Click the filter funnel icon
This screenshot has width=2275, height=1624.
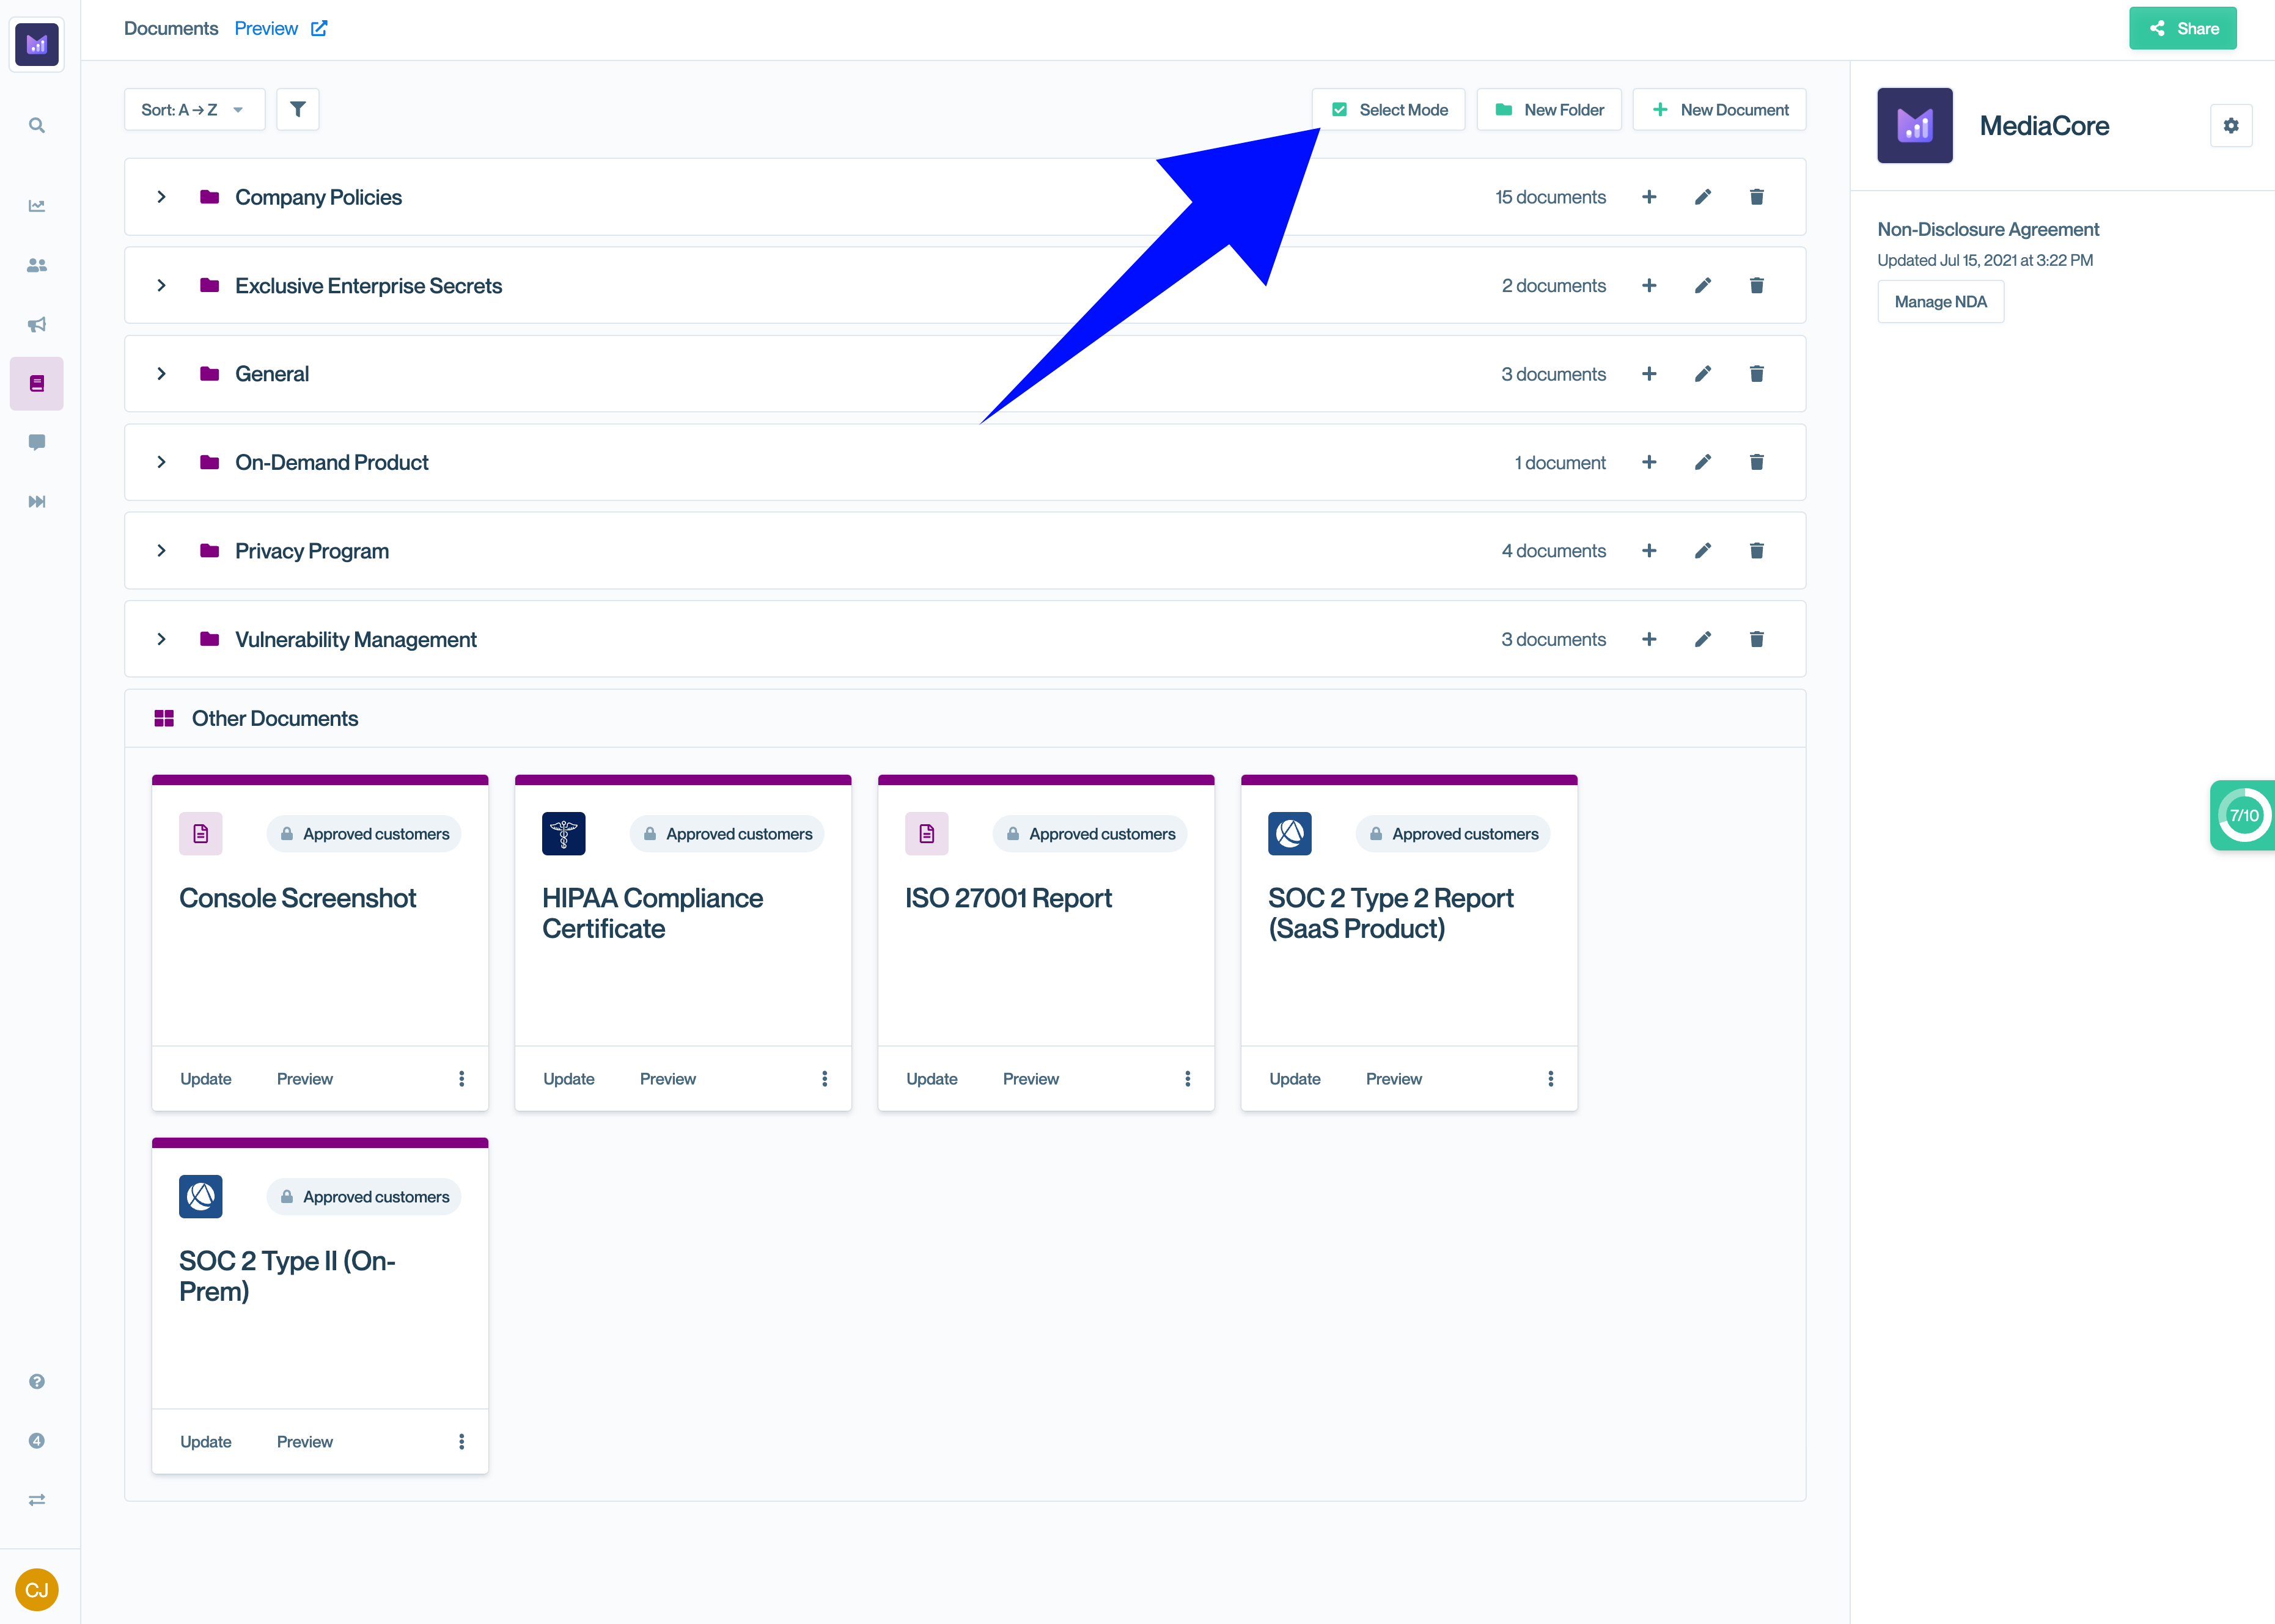[x=297, y=110]
